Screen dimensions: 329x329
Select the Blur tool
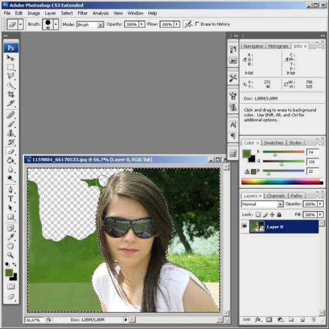(10, 169)
